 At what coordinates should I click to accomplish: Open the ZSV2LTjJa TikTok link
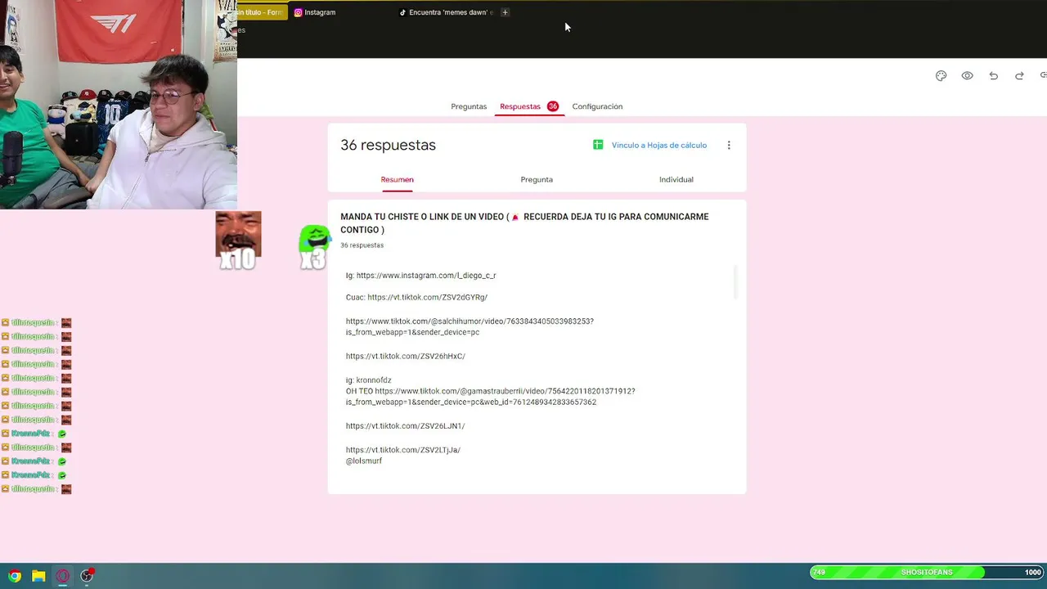tap(403, 450)
